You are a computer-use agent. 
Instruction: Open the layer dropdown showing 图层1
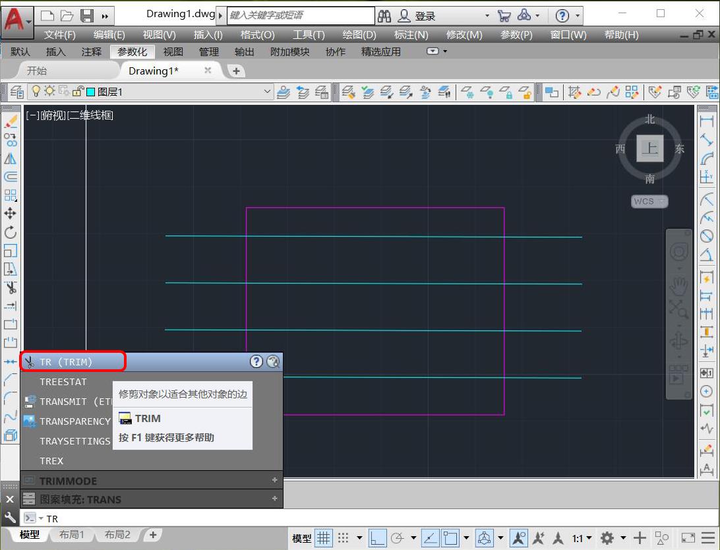click(x=267, y=92)
